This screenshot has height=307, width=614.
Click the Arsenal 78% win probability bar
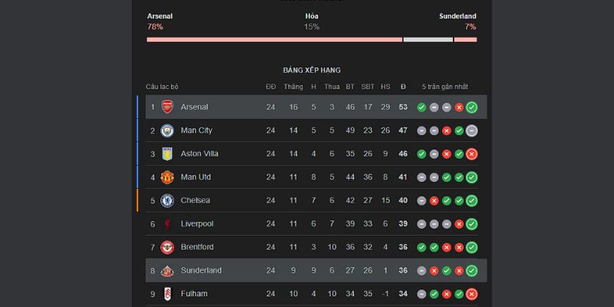pyautogui.click(x=274, y=39)
